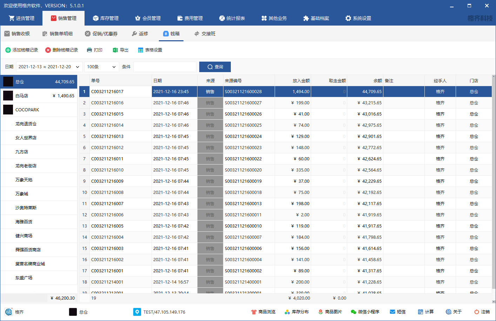
Task: Sort by 放入金额 column header
Action: (293, 81)
